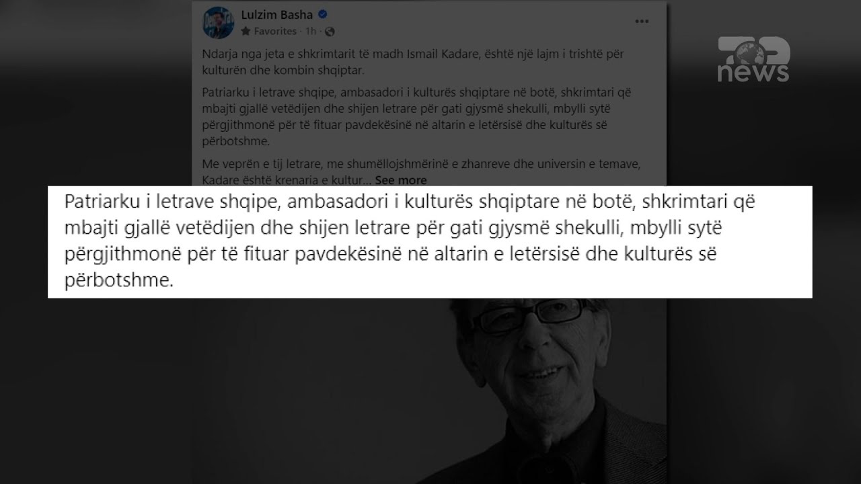Click the Favorites star icon
This screenshot has width=861, height=484.
tap(246, 31)
